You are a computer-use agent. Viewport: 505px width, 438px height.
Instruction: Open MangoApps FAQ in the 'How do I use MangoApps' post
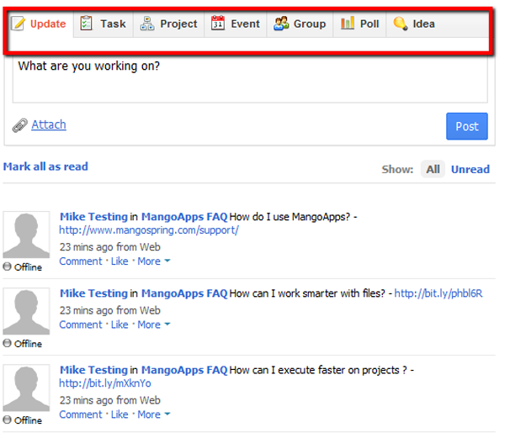tap(184, 217)
